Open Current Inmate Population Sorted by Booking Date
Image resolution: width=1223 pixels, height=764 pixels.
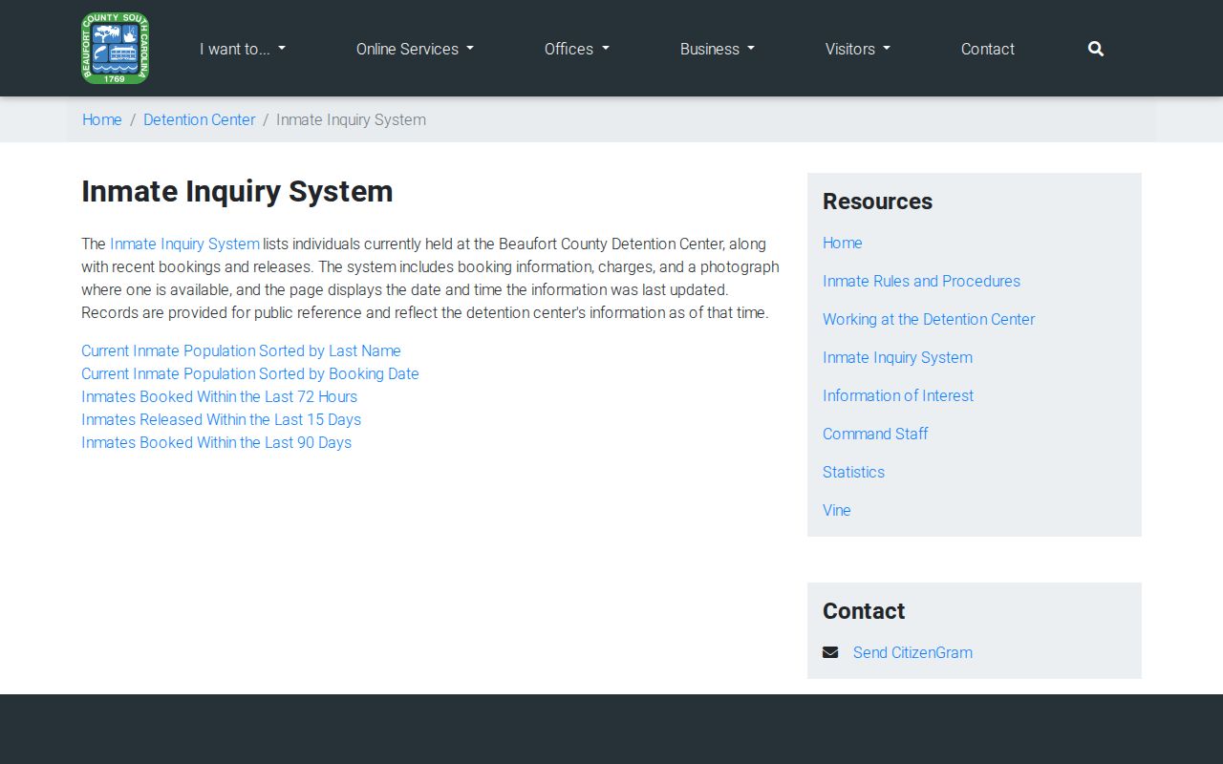pyautogui.click(x=250, y=373)
